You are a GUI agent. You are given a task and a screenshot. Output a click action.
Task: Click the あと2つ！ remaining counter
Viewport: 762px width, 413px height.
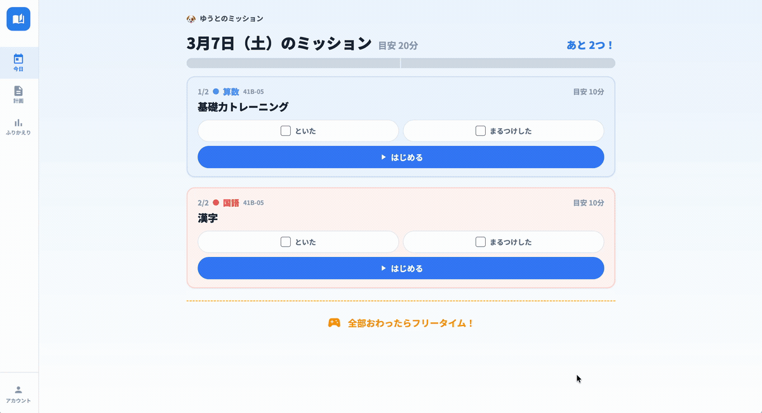click(591, 44)
